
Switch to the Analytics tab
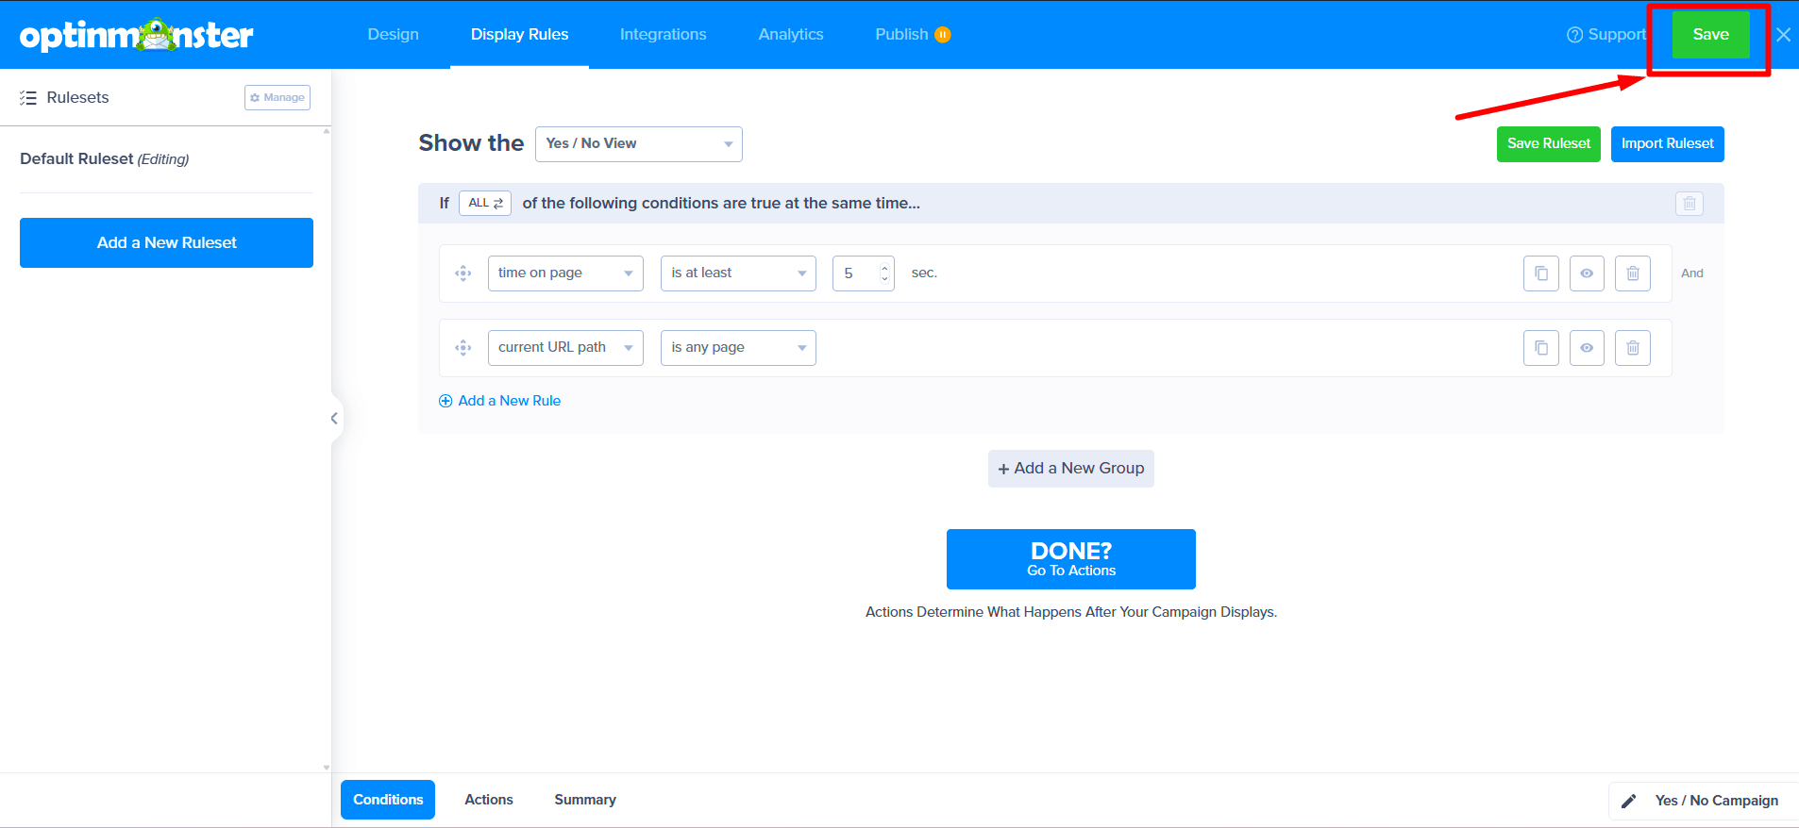(791, 35)
